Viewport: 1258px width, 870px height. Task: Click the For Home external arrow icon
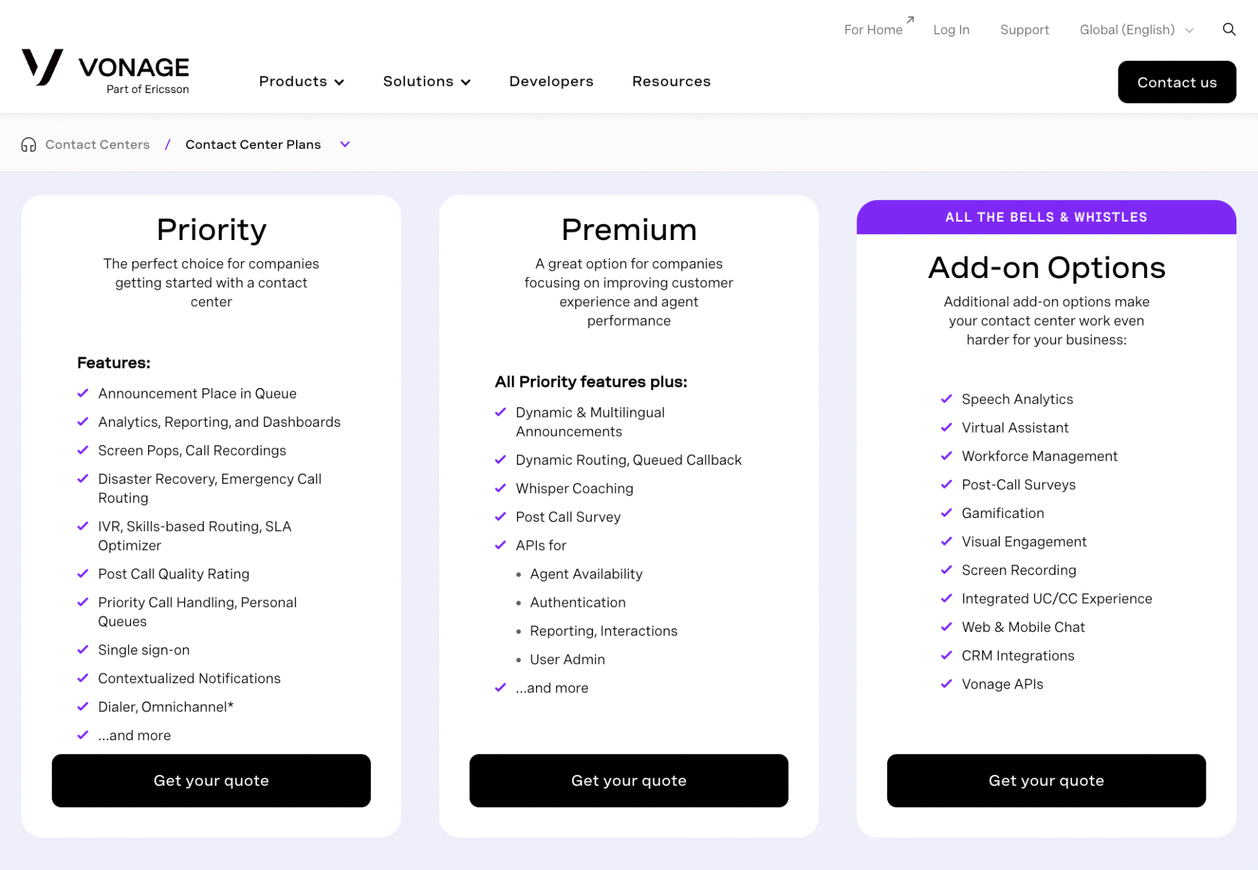click(910, 20)
